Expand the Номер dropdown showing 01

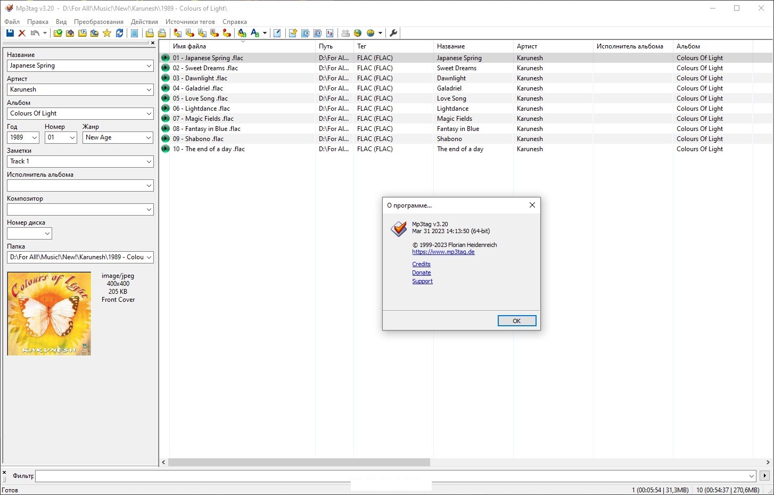point(72,137)
